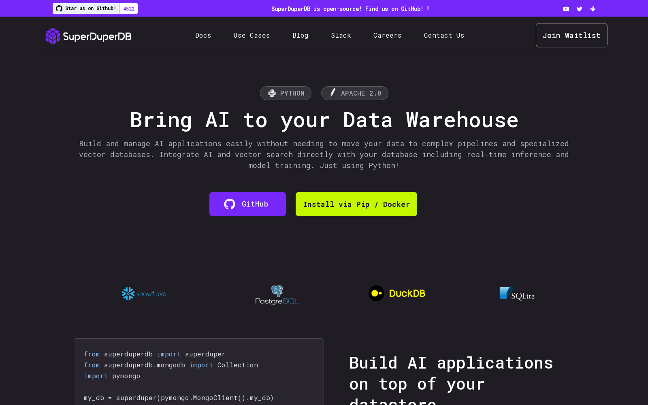
Task: Click the 'import pymongo' code line
Action: [x=112, y=376]
